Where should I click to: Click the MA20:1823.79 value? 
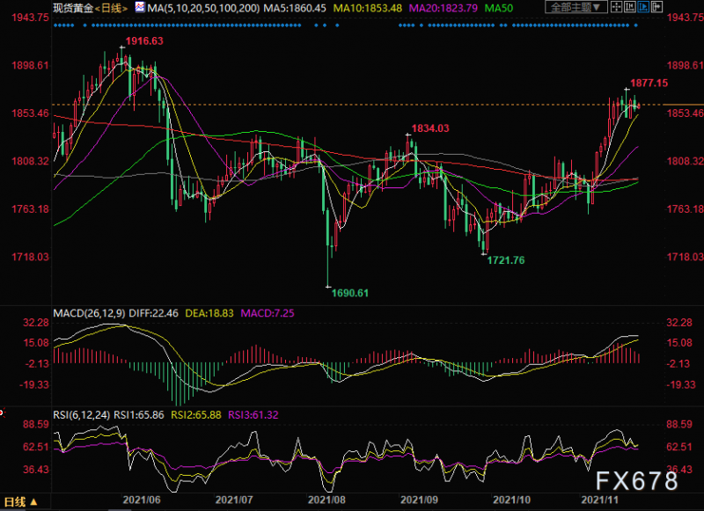(x=444, y=8)
